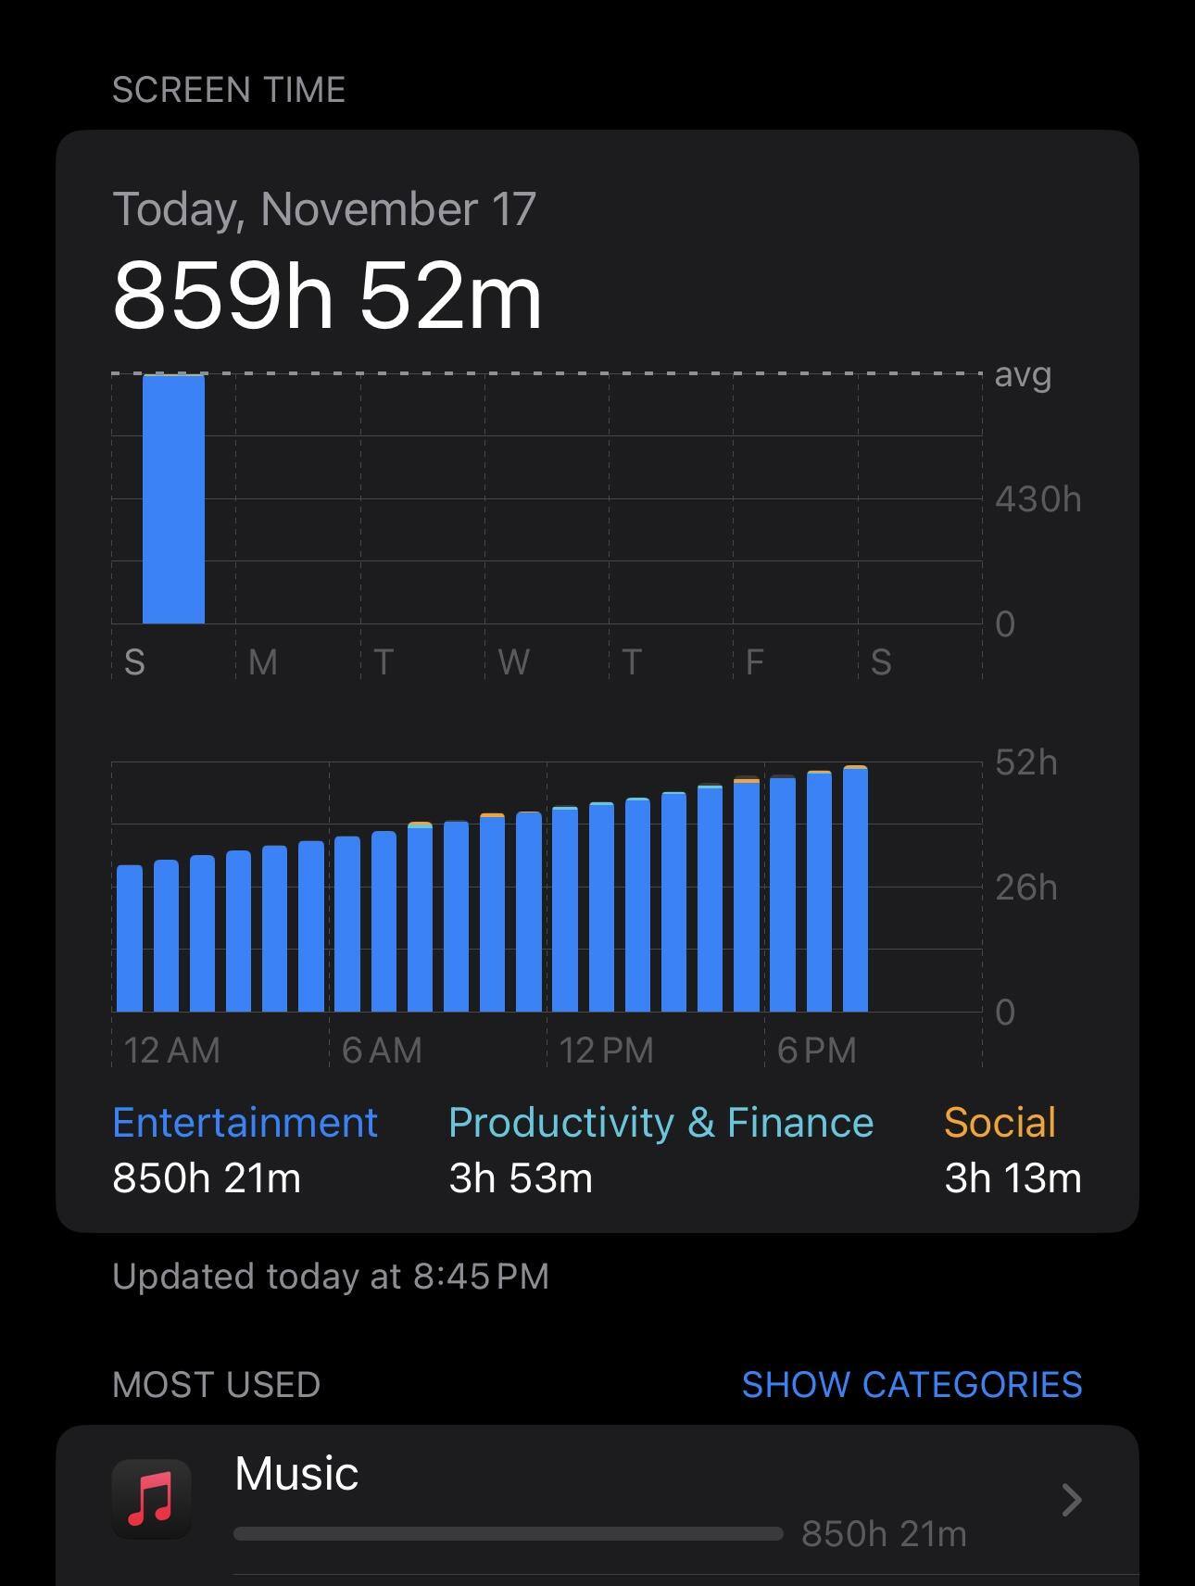The image size is (1195, 1586).
Task: Tap the orange Social category label
Action: pos(1000,1123)
